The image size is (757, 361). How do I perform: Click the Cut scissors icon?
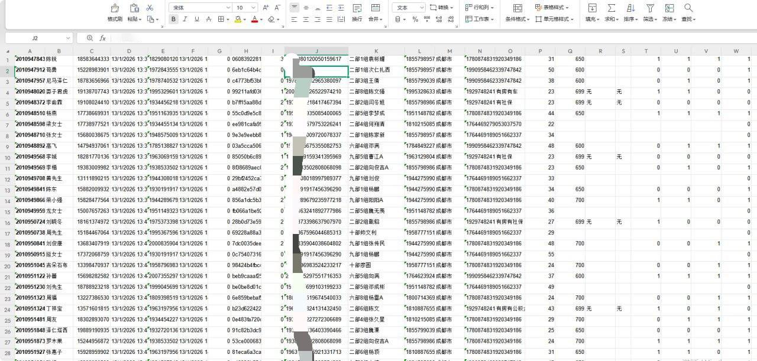[150, 8]
